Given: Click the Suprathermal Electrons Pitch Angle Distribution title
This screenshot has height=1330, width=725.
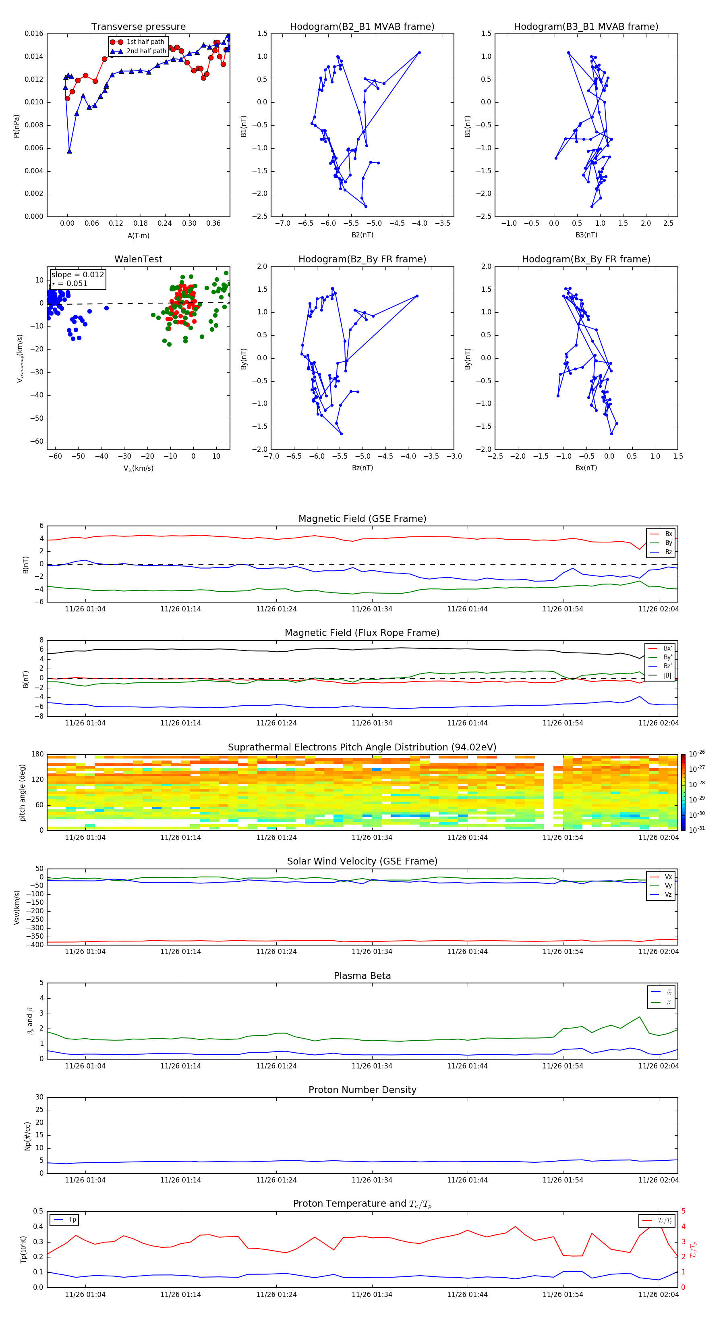Looking at the screenshot, I should pos(362,747).
